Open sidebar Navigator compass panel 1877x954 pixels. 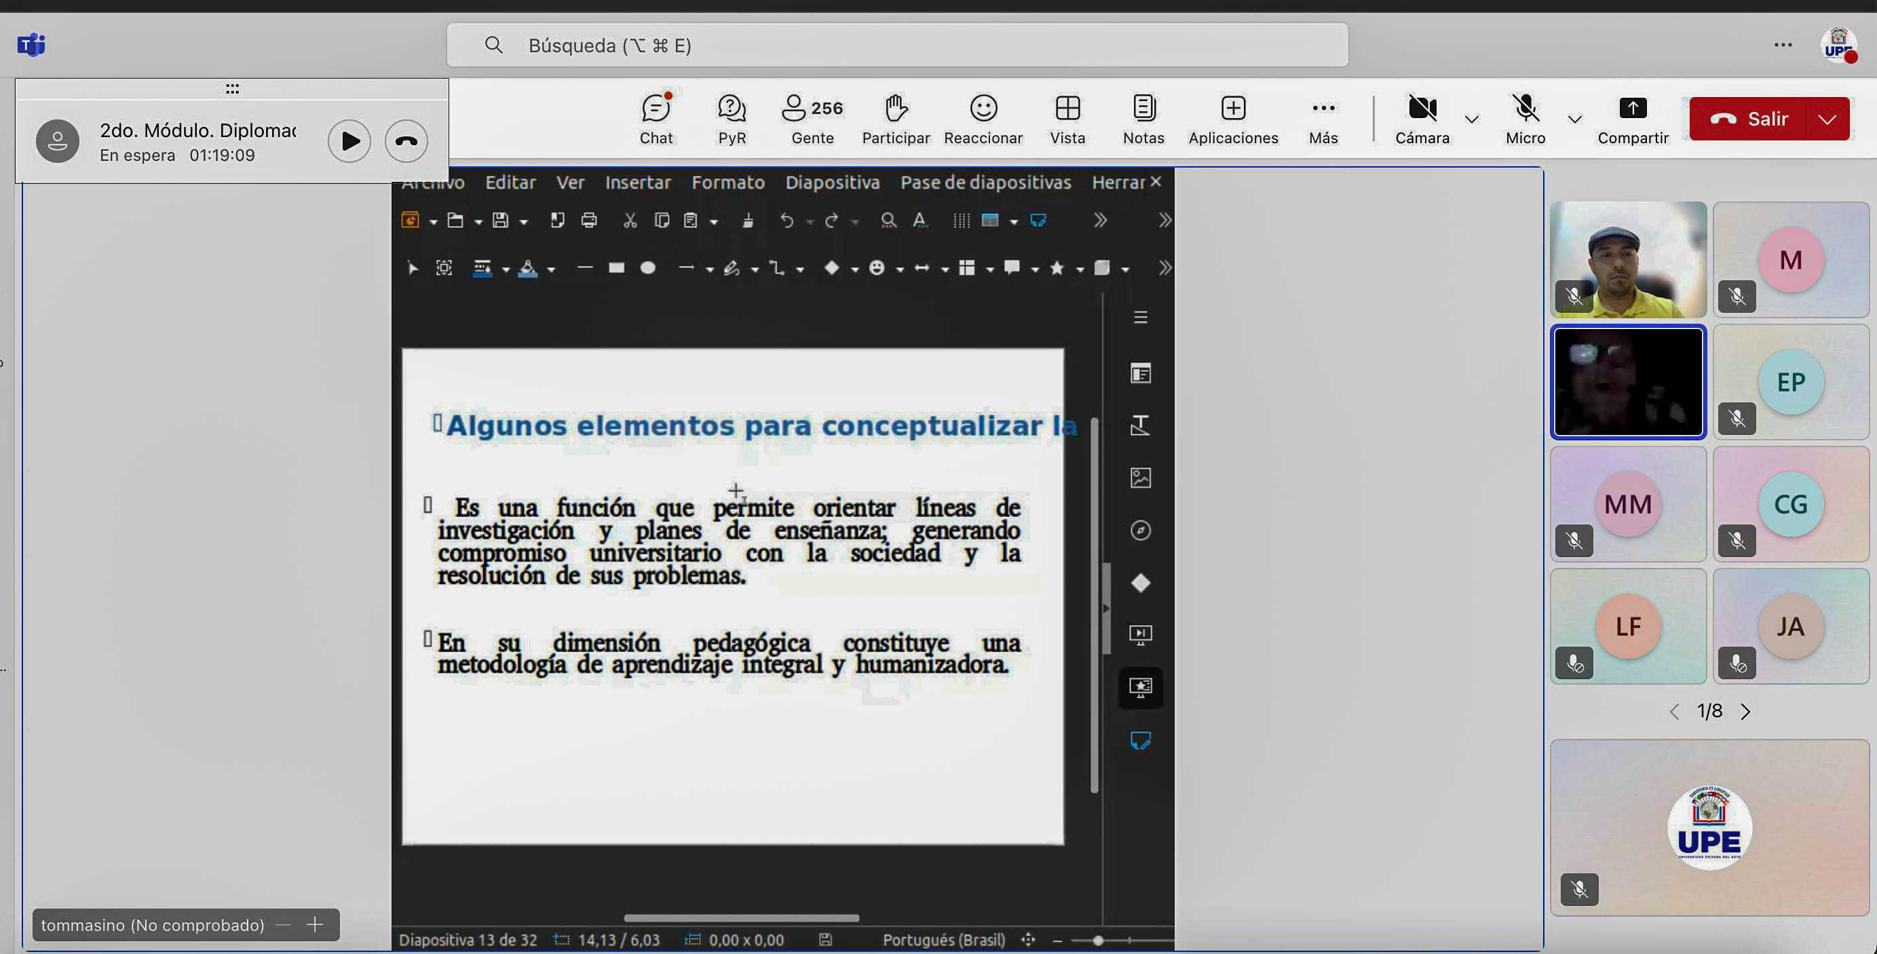coord(1140,530)
